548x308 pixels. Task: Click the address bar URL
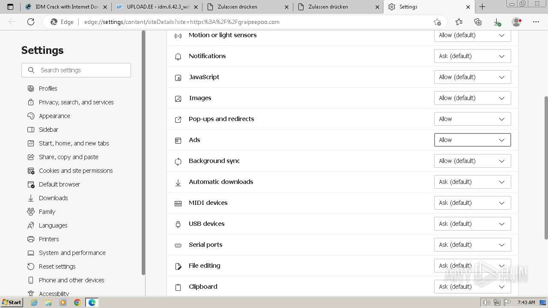point(182,22)
